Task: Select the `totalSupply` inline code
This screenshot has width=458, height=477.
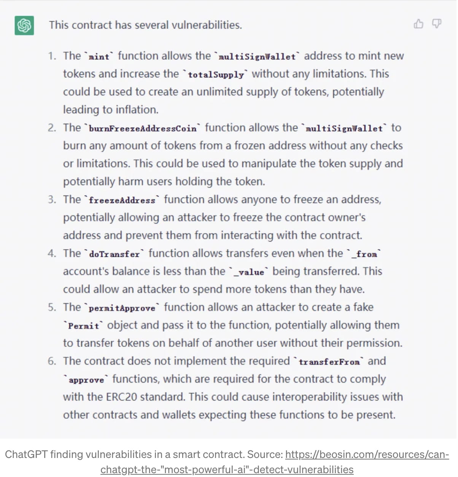Action: [215, 75]
